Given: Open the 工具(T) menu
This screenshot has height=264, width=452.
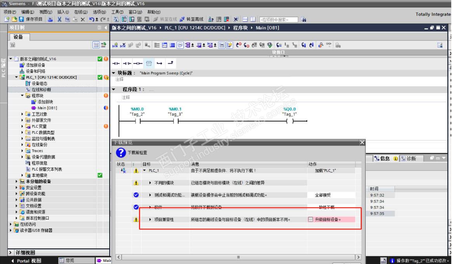Looking at the screenshot, I should tap(117, 12).
